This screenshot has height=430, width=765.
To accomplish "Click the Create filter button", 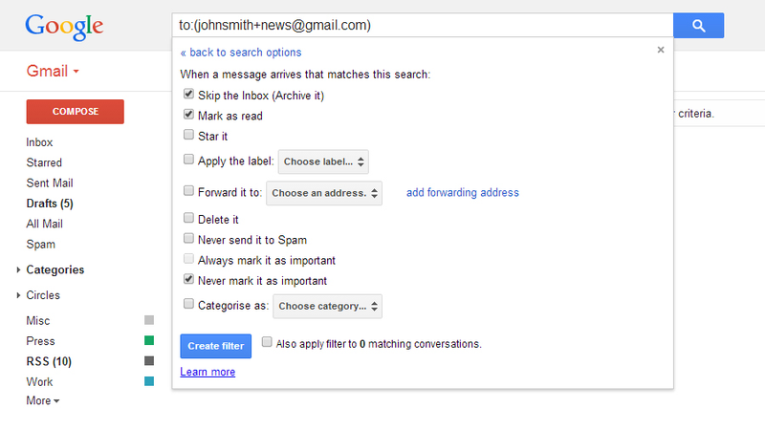I will [x=216, y=346].
